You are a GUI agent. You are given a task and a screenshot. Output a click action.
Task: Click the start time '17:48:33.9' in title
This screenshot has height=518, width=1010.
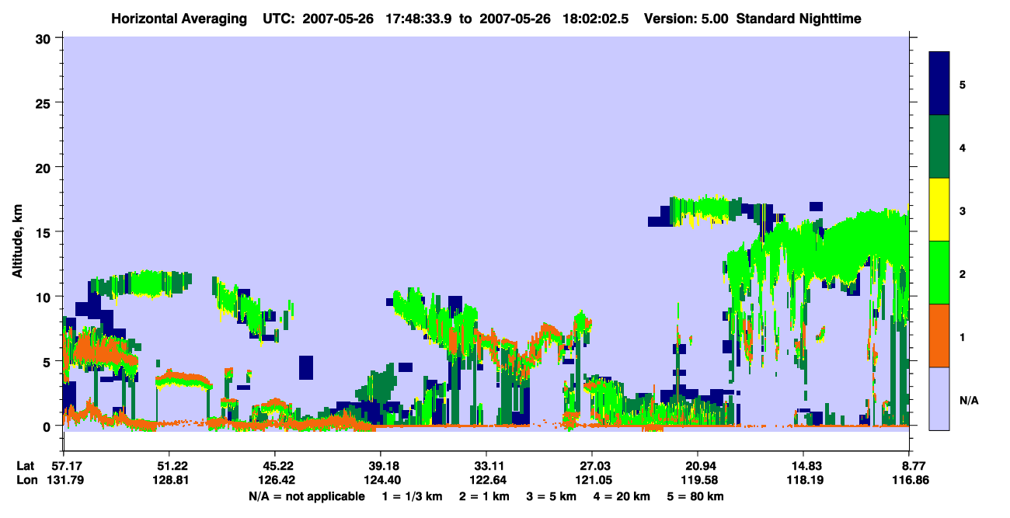[420, 18]
